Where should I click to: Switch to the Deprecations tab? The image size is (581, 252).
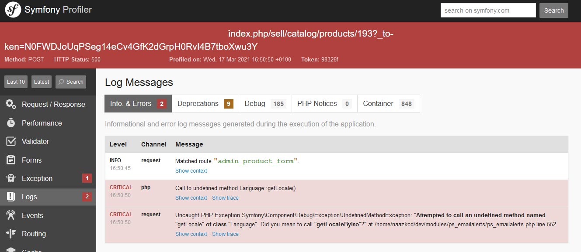198,103
